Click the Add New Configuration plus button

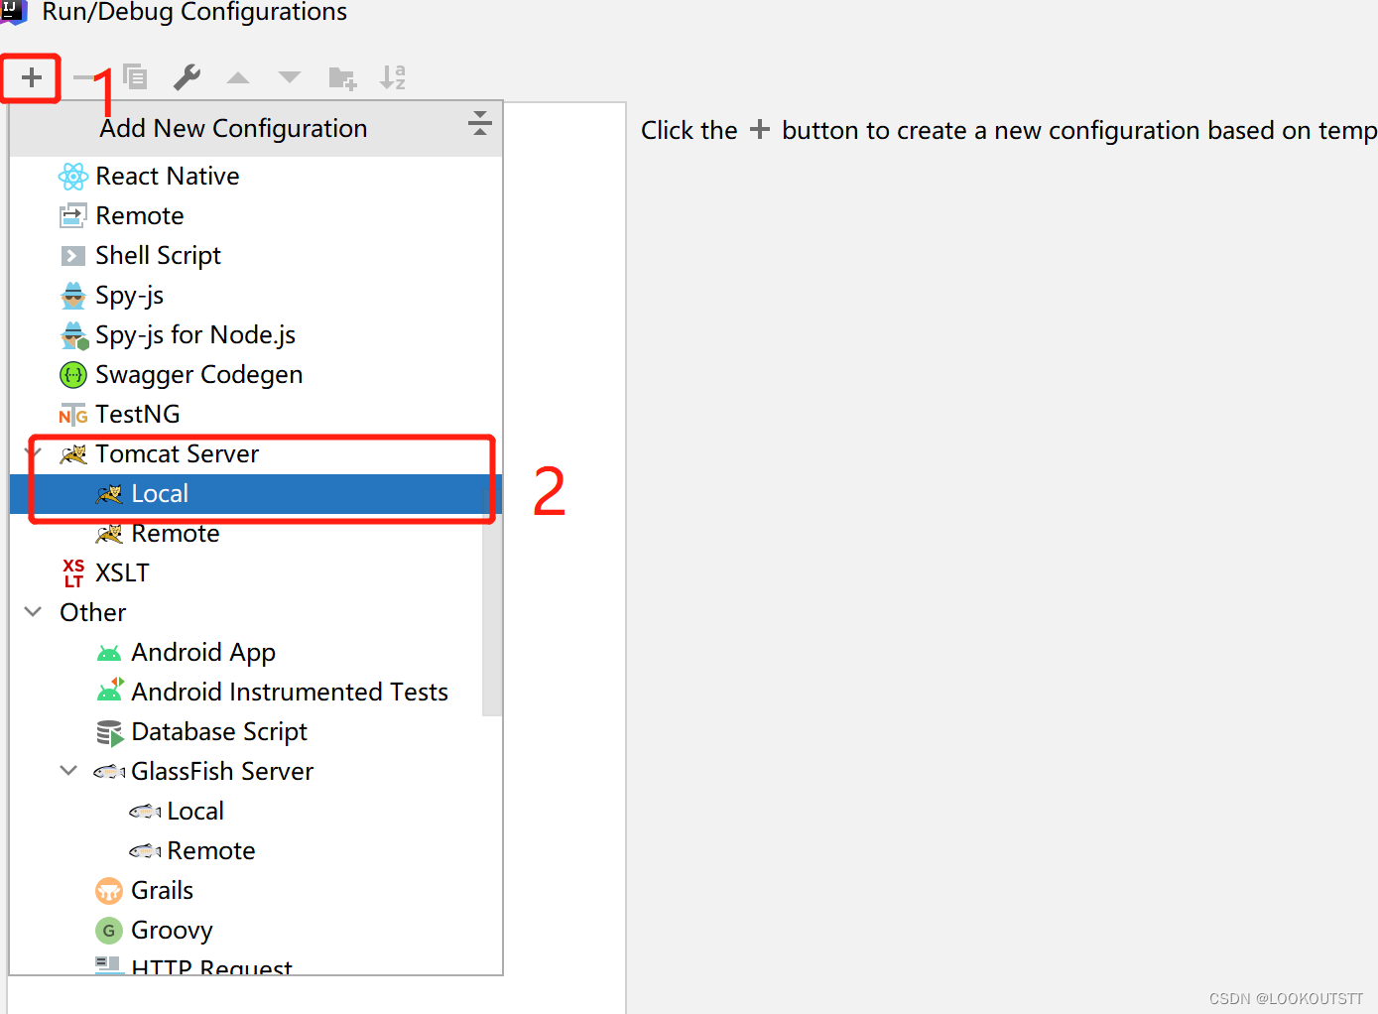(x=32, y=77)
